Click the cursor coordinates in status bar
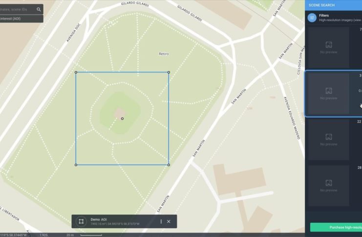 [13, 235]
